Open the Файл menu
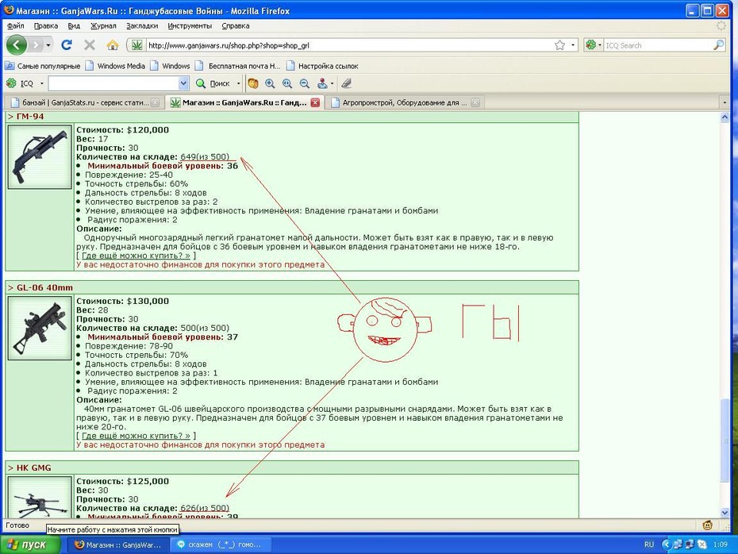 coord(16,25)
